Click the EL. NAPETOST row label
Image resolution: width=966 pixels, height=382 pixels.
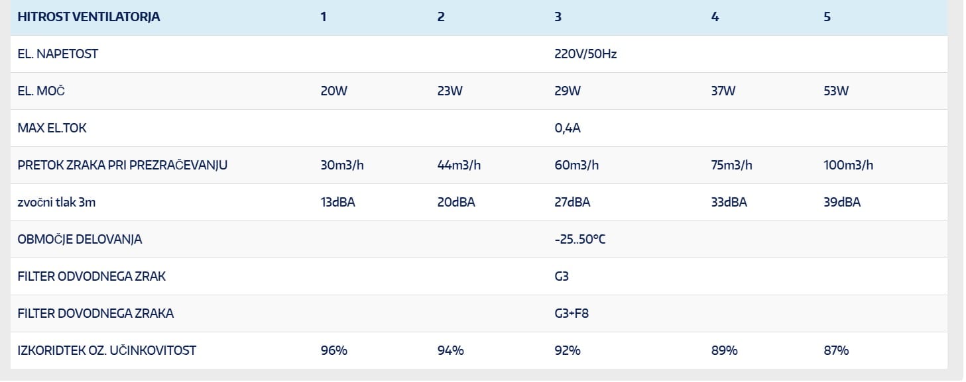58,54
